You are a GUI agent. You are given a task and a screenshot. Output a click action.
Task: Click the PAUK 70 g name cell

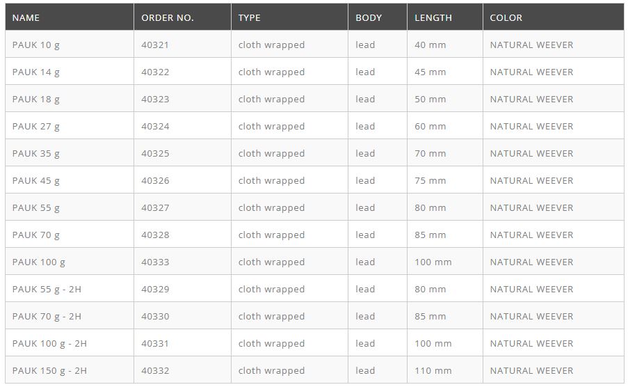(x=36, y=235)
